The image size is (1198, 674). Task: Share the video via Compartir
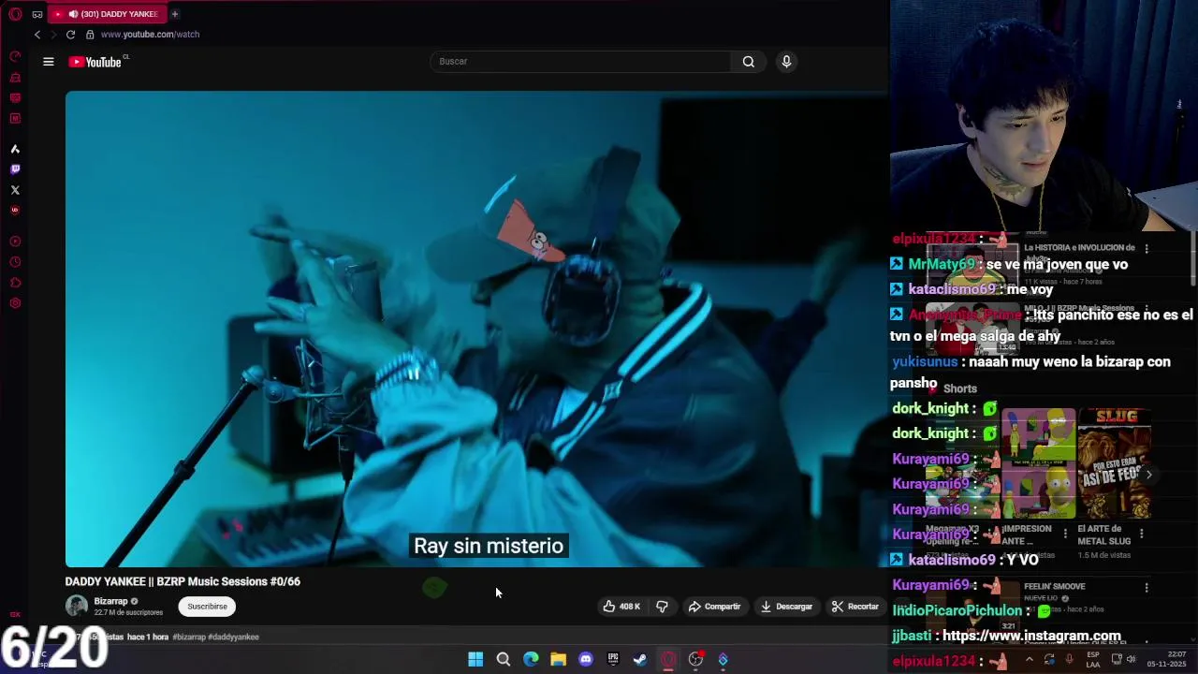(714, 607)
